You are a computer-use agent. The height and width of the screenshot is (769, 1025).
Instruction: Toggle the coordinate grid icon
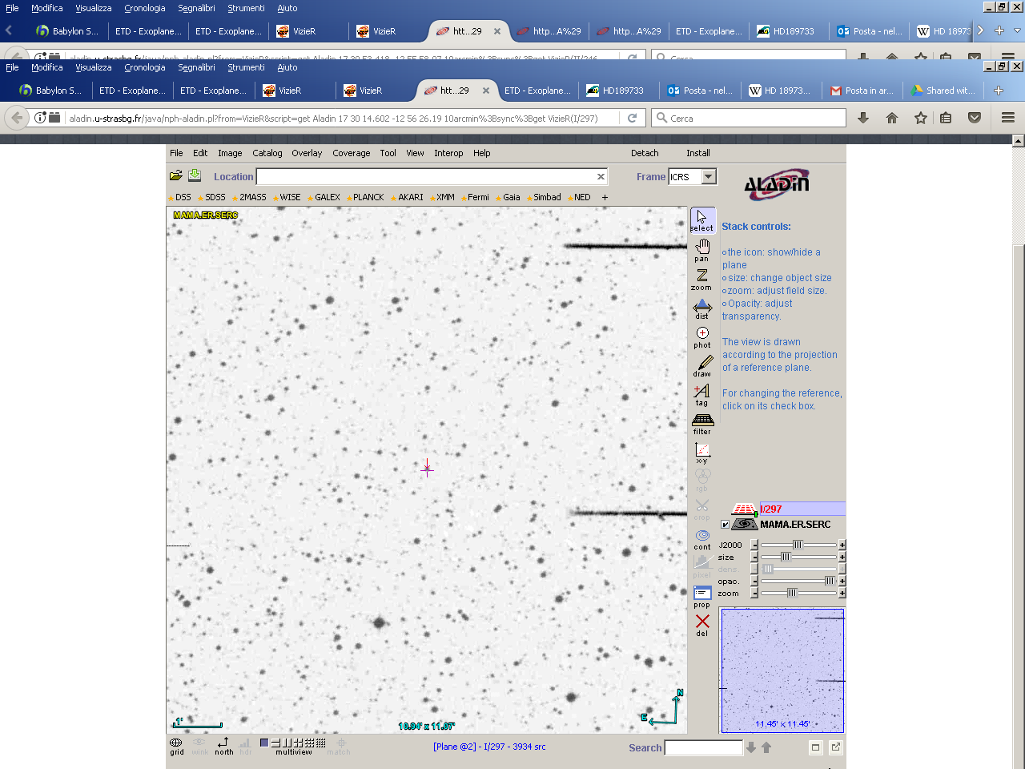click(x=176, y=746)
